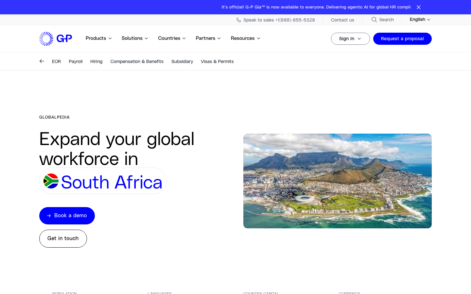This screenshot has width=471, height=294.
Task: Expand the Products menu
Action: 98,38
